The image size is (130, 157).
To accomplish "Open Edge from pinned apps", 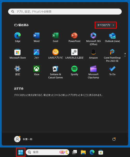I will point(18,37).
